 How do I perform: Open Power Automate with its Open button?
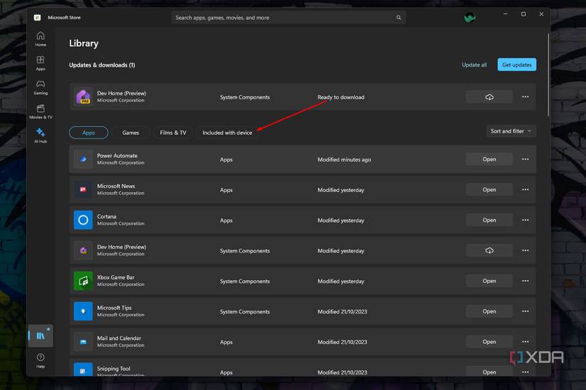pos(489,160)
